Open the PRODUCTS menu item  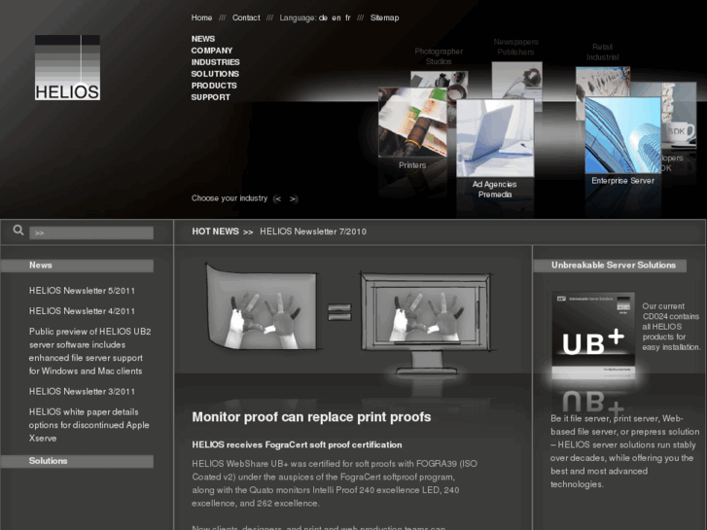click(214, 86)
